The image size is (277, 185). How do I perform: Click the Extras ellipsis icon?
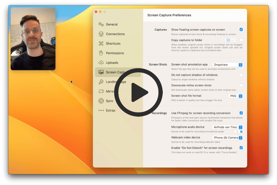pyautogui.click(x=101, y=111)
